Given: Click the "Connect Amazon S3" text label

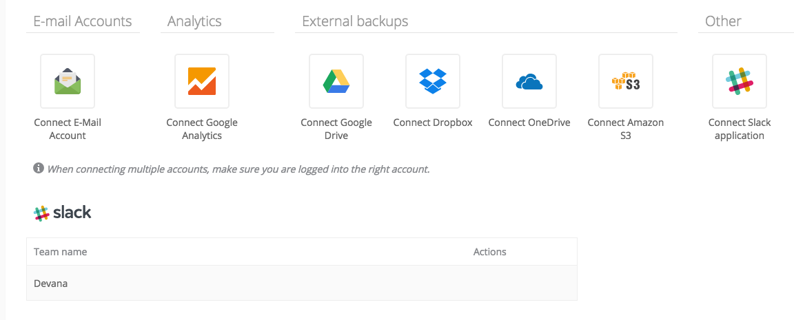Looking at the screenshot, I should point(626,129).
